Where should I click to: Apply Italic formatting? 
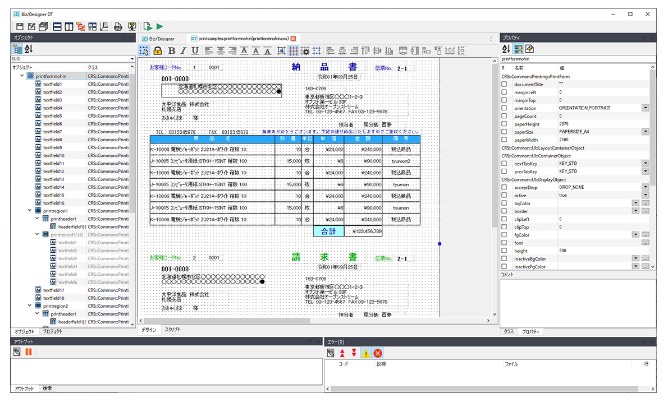183,50
